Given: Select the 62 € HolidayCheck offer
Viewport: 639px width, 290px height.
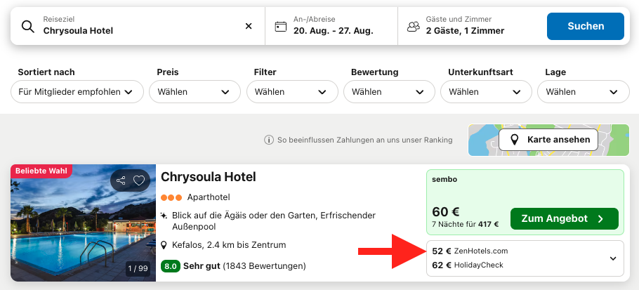Looking at the screenshot, I should click(x=468, y=265).
